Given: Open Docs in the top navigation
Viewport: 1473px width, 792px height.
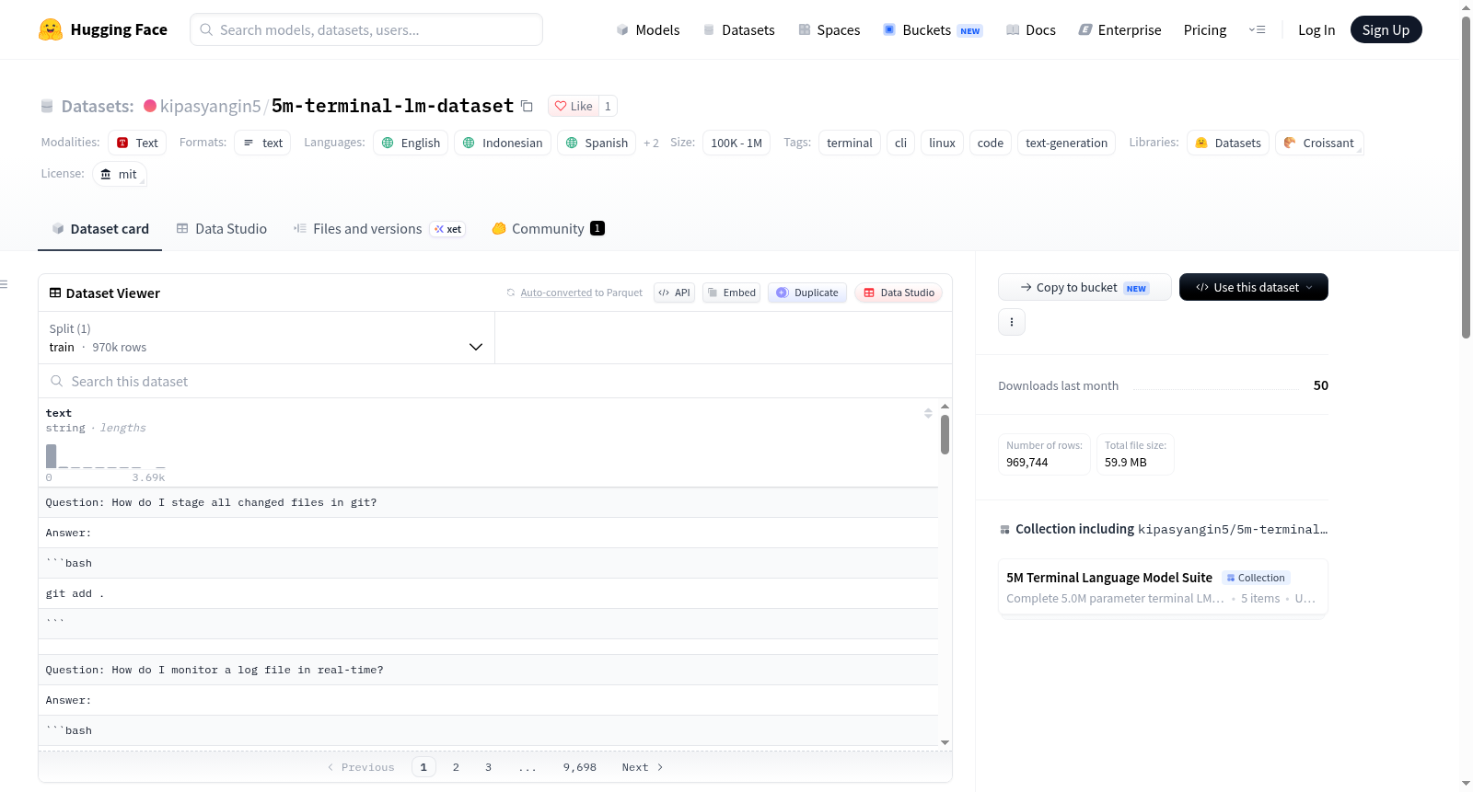Looking at the screenshot, I should pos(1031,29).
